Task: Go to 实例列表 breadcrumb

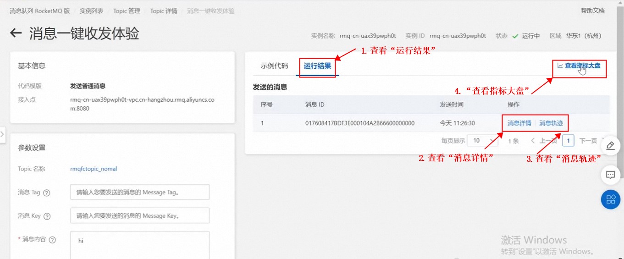Action: pos(91,11)
